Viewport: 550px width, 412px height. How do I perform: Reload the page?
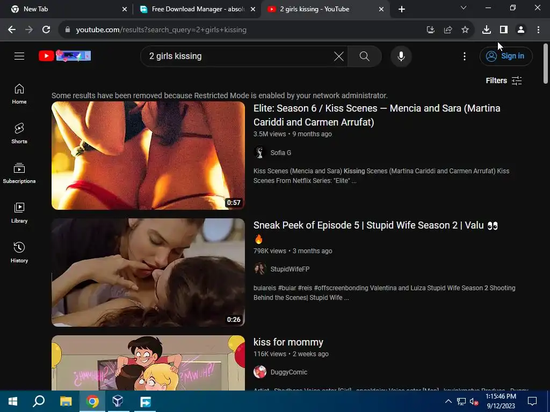pos(46,30)
